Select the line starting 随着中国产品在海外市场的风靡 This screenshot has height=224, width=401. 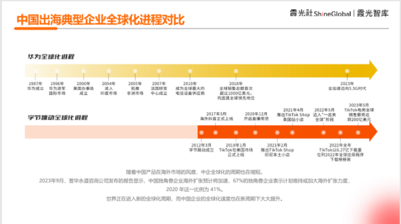tap(195, 172)
